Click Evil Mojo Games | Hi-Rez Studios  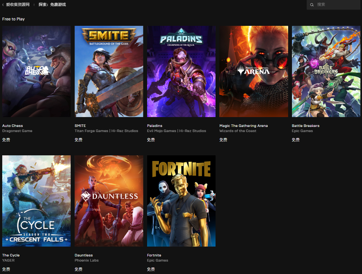coord(177,131)
